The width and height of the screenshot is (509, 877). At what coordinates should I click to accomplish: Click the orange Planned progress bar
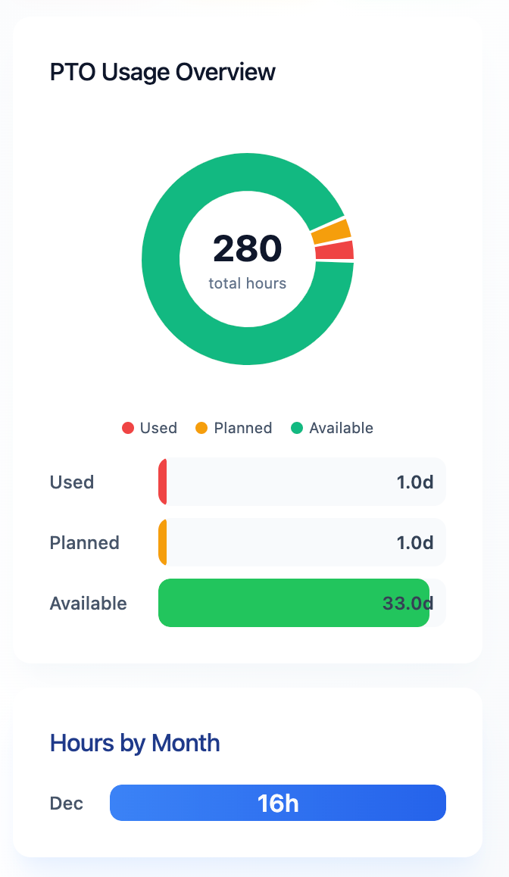pos(163,542)
